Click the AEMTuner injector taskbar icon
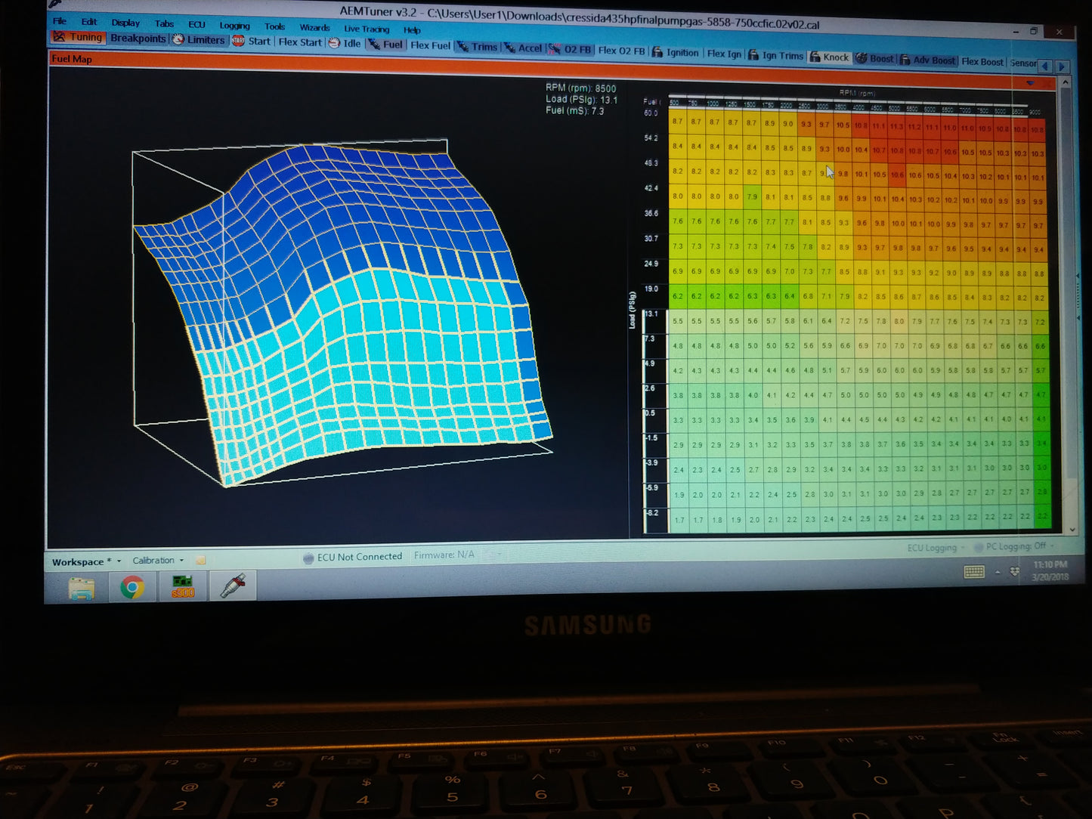The height and width of the screenshot is (819, 1092). pos(233,586)
